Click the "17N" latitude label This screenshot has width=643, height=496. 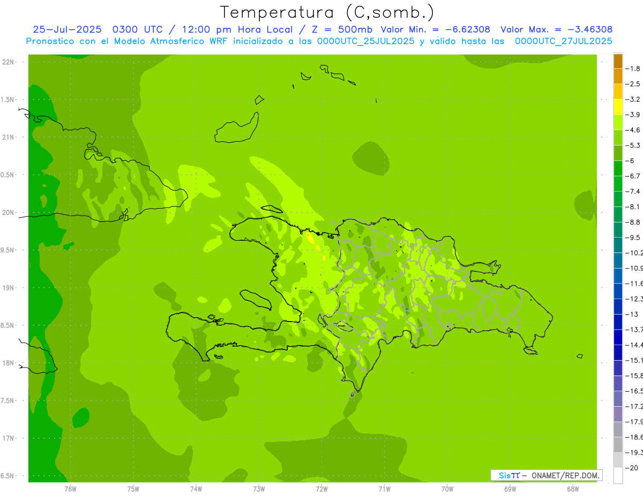pyautogui.click(x=8, y=438)
